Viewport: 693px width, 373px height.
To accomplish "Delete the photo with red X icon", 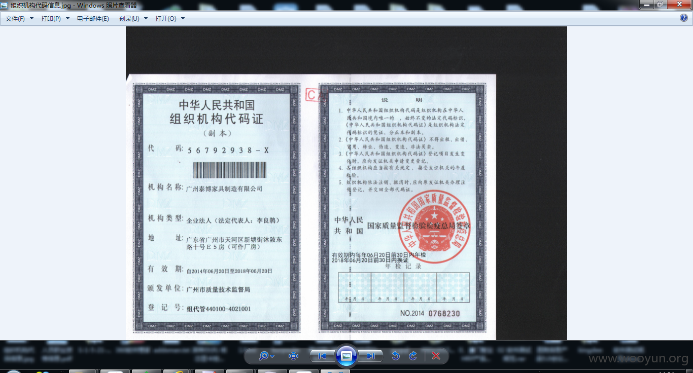I will pyautogui.click(x=436, y=356).
